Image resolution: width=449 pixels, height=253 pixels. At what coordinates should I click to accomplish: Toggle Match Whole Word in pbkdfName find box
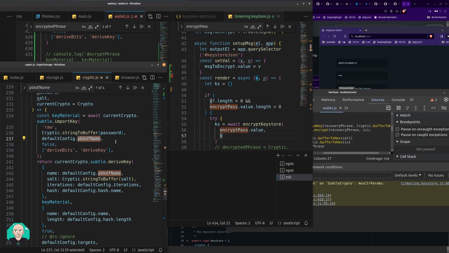83,87
